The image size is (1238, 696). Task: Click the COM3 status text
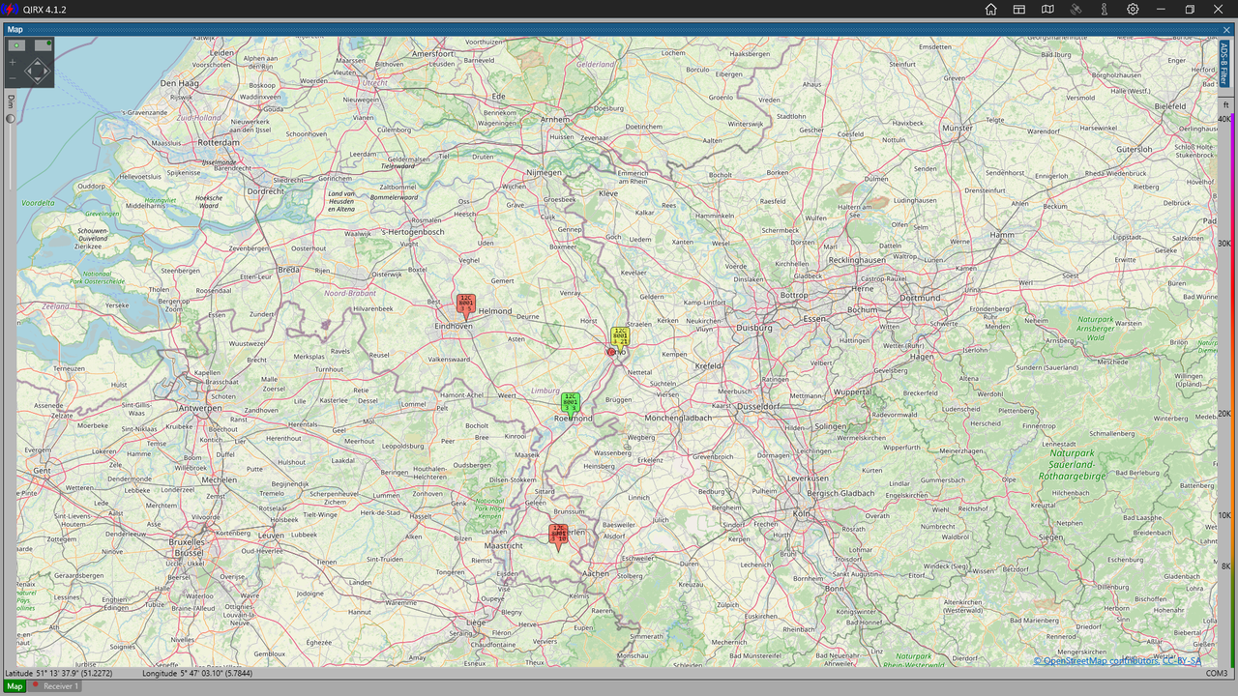coord(1217,673)
